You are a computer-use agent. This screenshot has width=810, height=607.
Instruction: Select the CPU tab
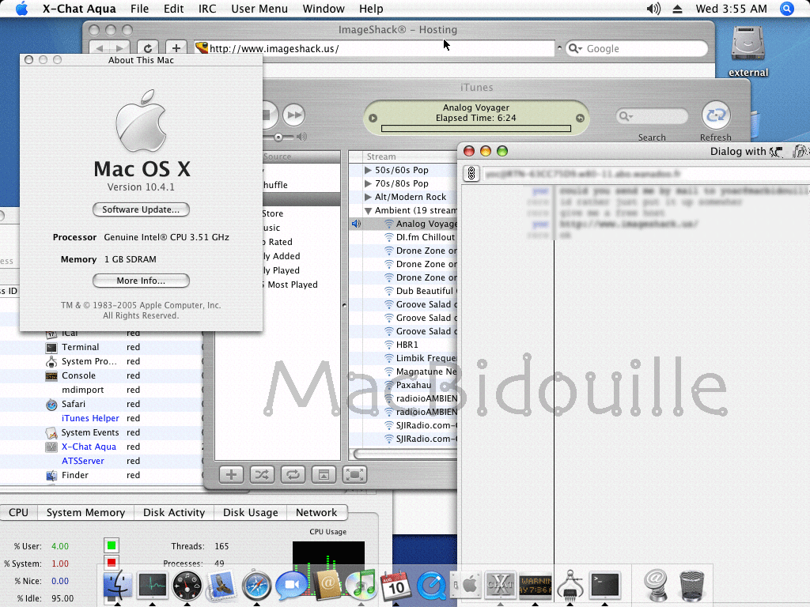point(19,512)
